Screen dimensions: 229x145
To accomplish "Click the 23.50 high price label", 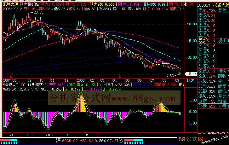I will tap(38, 12).
